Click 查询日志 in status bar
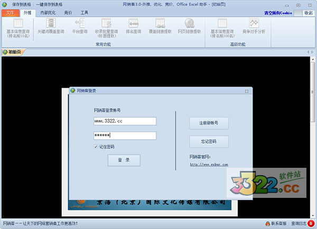The height and width of the screenshot is (229, 317). pyautogui.click(x=299, y=224)
